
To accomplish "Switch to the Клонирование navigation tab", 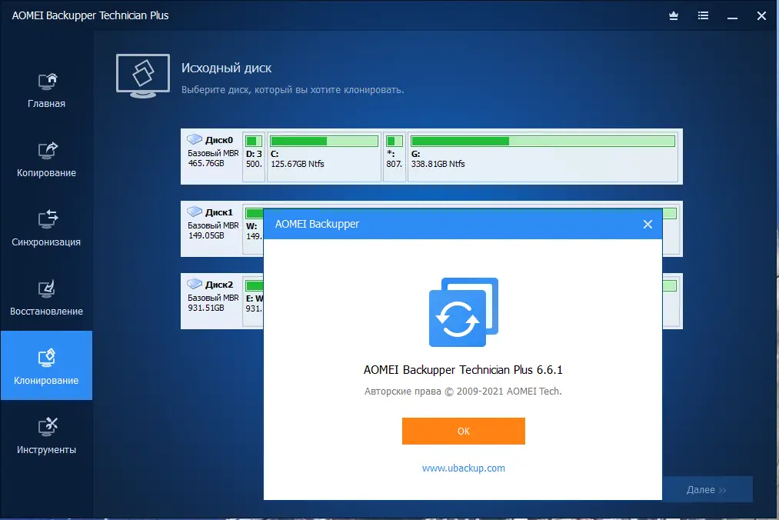I will (47, 365).
